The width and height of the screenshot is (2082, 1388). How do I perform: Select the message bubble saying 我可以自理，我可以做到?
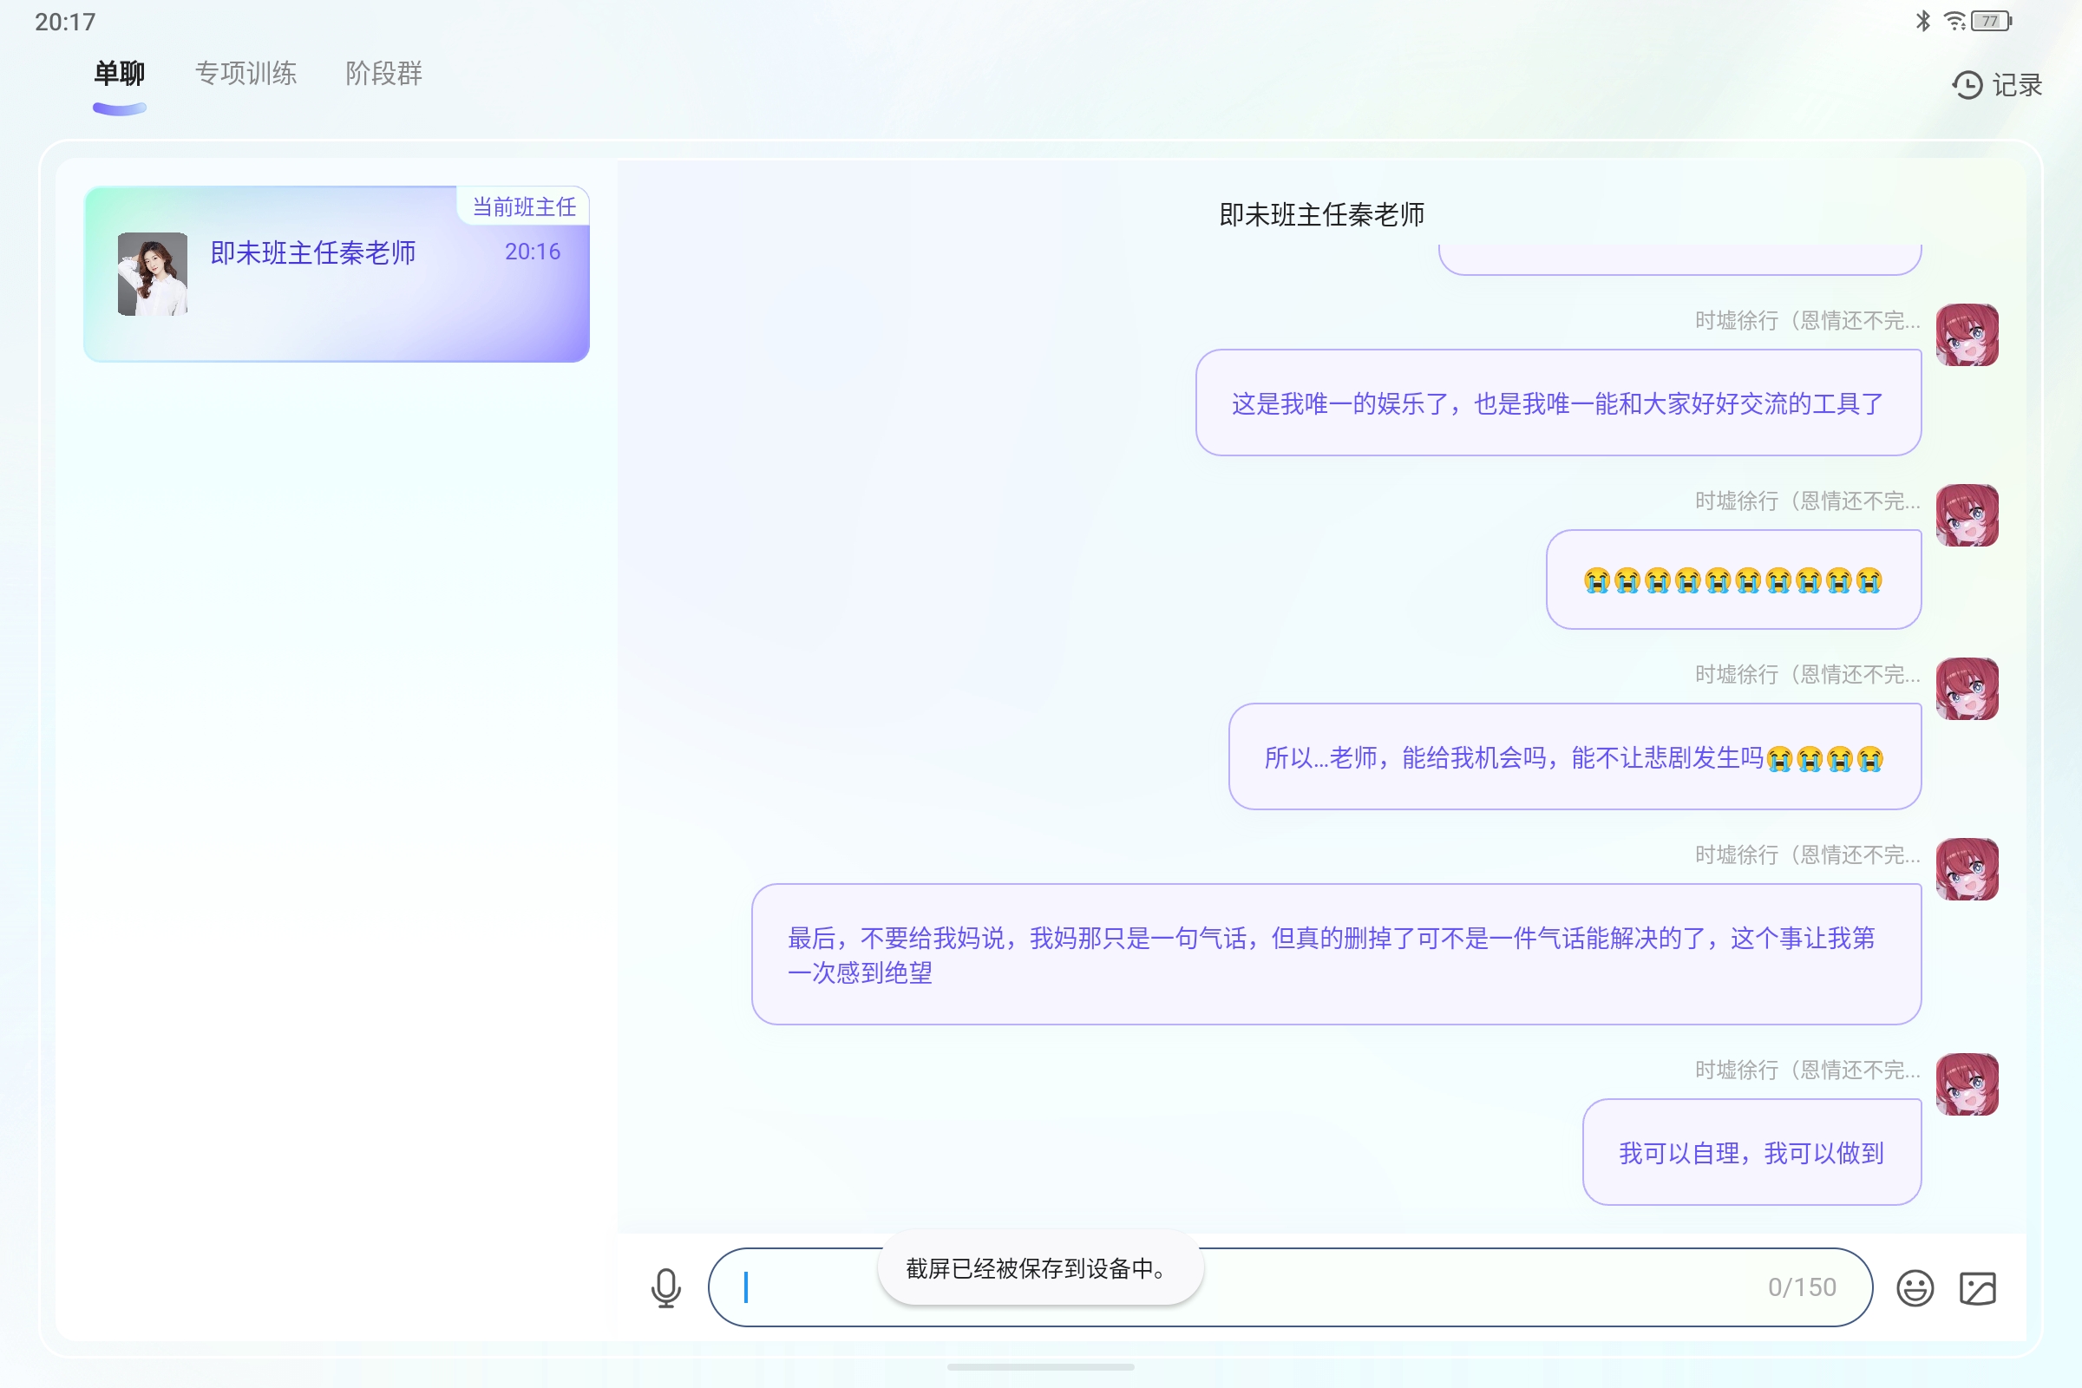pyautogui.click(x=1751, y=1152)
